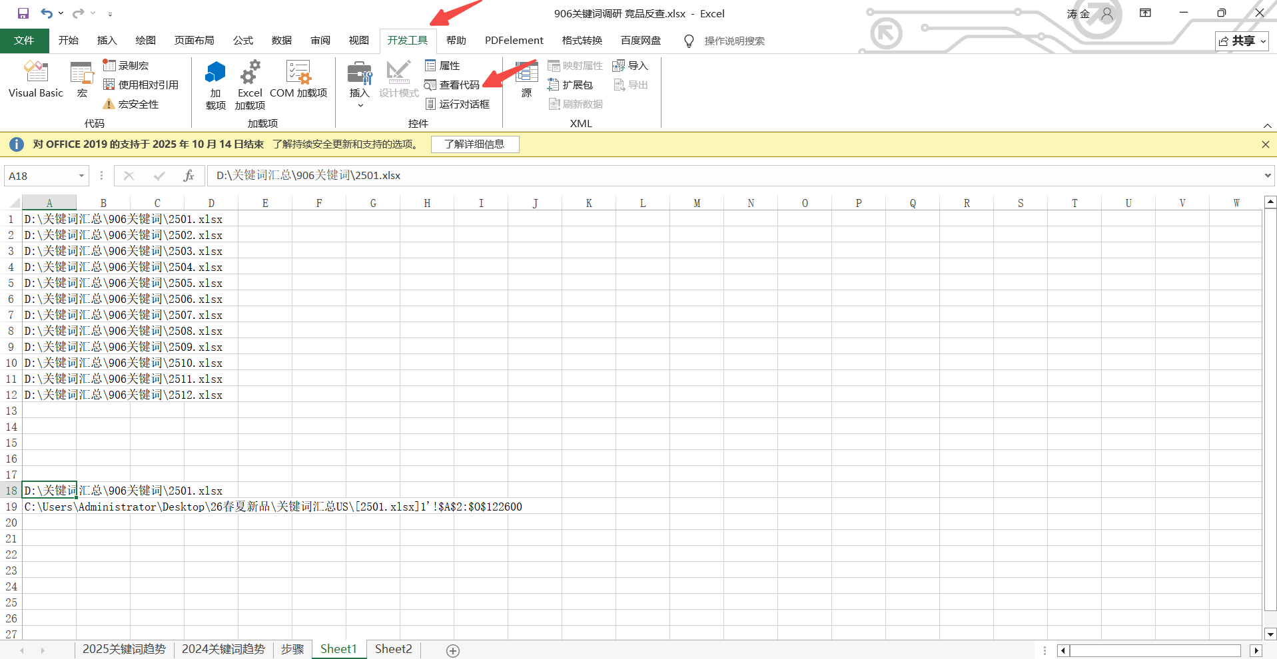The height and width of the screenshot is (659, 1277).
Task: Open COM Add-ins (COM 加载项) dialog
Action: click(x=298, y=80)
